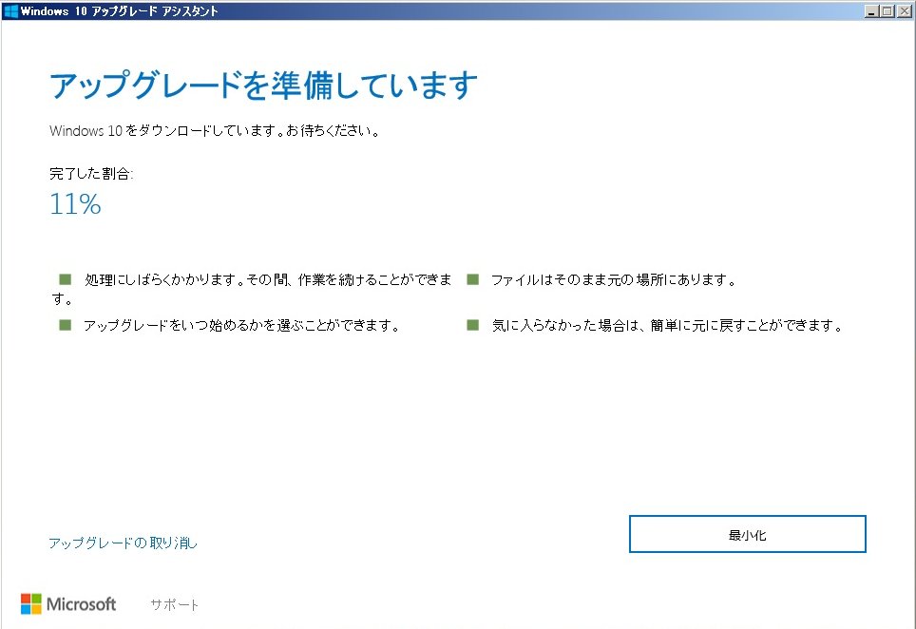Click the 処理にしばらくかかります text line
The image size is (916, 629).
tap(251, 289)
